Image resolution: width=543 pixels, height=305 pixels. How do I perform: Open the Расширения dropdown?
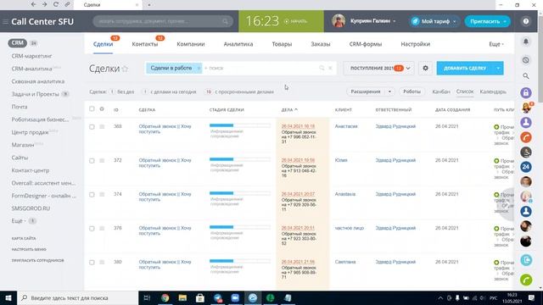tap(389, 91)
